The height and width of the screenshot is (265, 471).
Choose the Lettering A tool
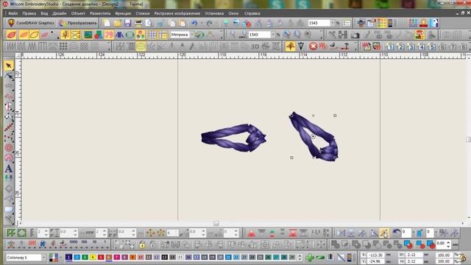(x=9, y=169)
